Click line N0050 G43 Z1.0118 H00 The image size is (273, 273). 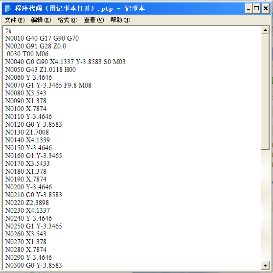[x=41, y=69]
